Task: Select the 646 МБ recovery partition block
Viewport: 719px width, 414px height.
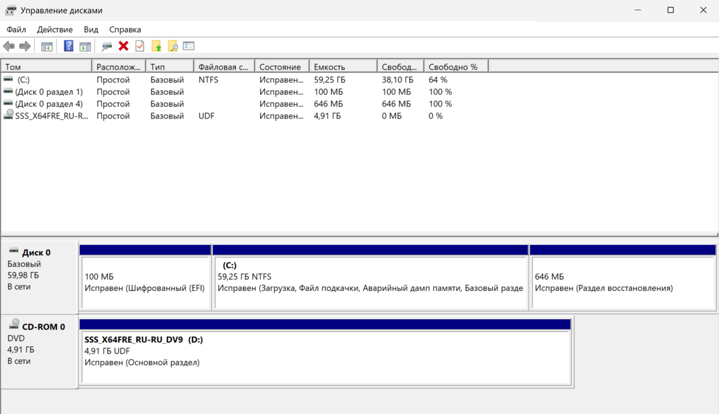Action: pyautogui.click(x=622, y=282)
